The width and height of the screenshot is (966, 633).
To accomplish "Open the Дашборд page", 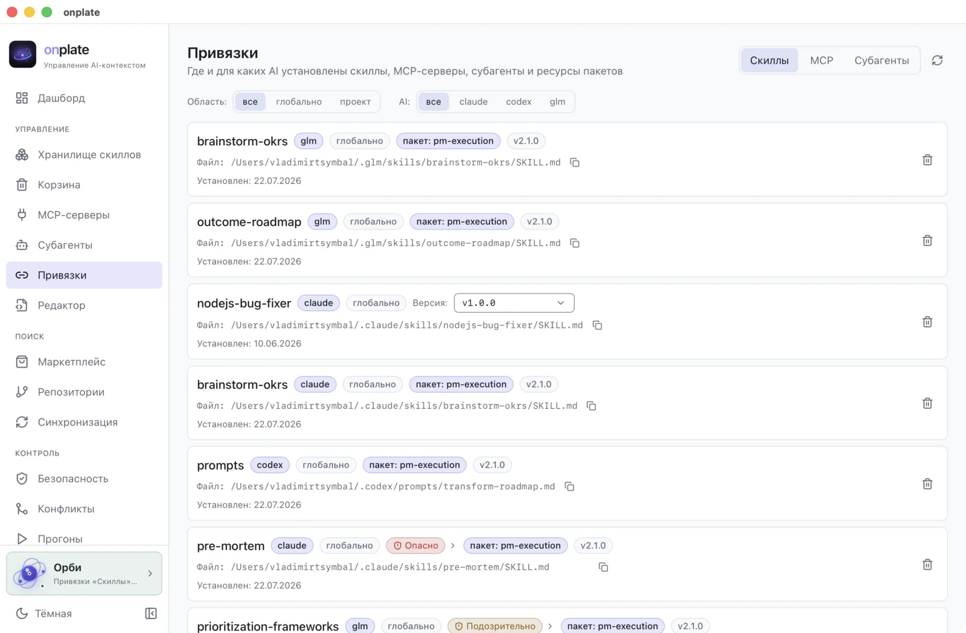I will [84, 98].
